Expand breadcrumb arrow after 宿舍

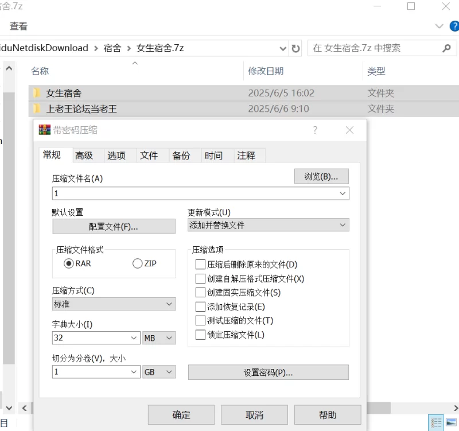point(129,48)
